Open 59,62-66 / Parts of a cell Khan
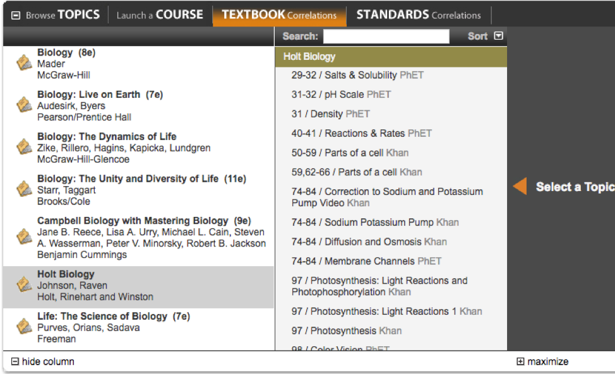 click(x=357, y=172)
